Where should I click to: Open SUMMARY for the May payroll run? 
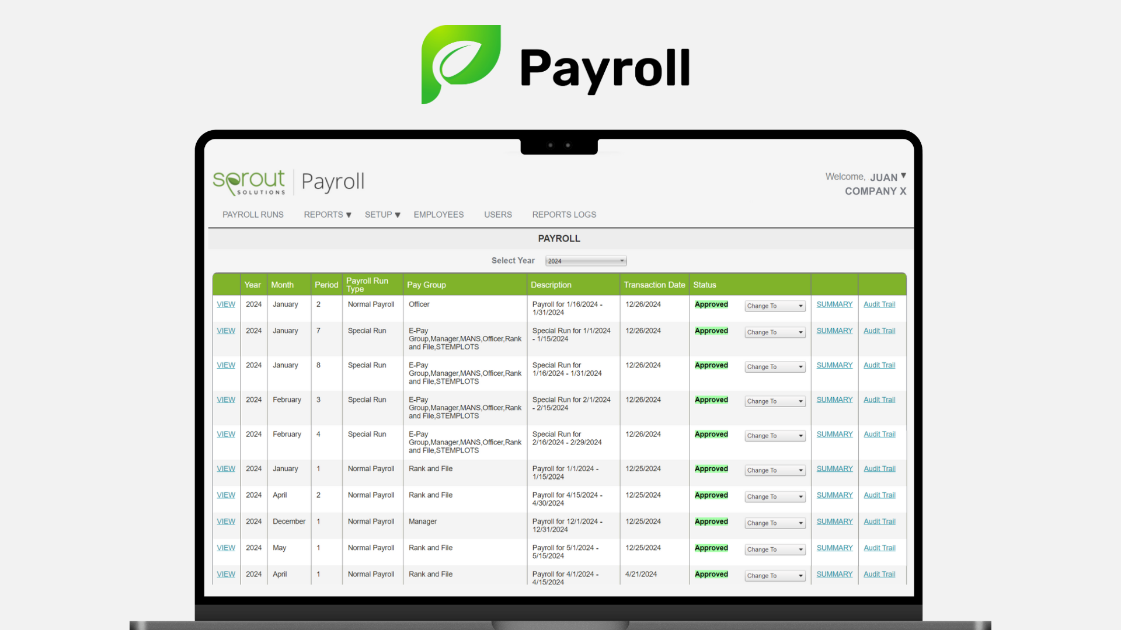tap(834, 547)
